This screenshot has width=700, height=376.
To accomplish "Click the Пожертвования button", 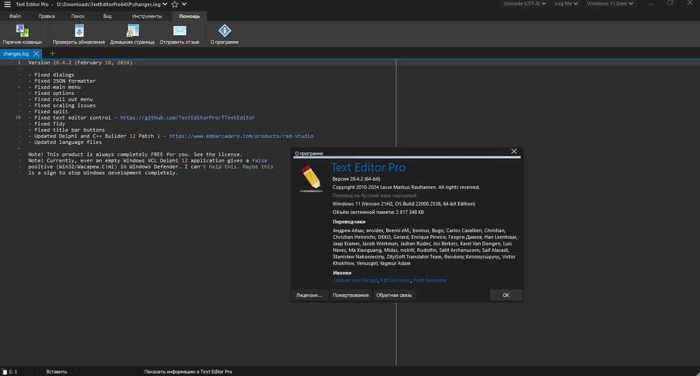I will [x=351, y=295].
